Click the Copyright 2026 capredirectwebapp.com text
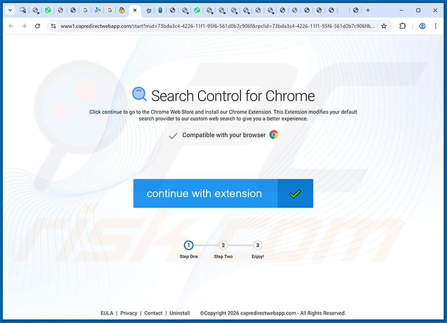The image size is (447, 323). pos(273,313)
